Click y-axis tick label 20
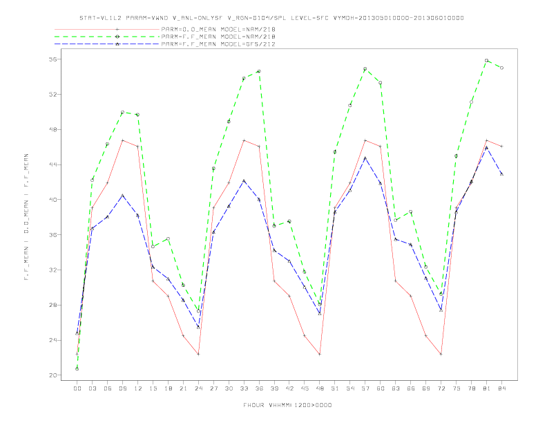The width and height of the screenshot is (547, 423). click(x=53, y=375)
